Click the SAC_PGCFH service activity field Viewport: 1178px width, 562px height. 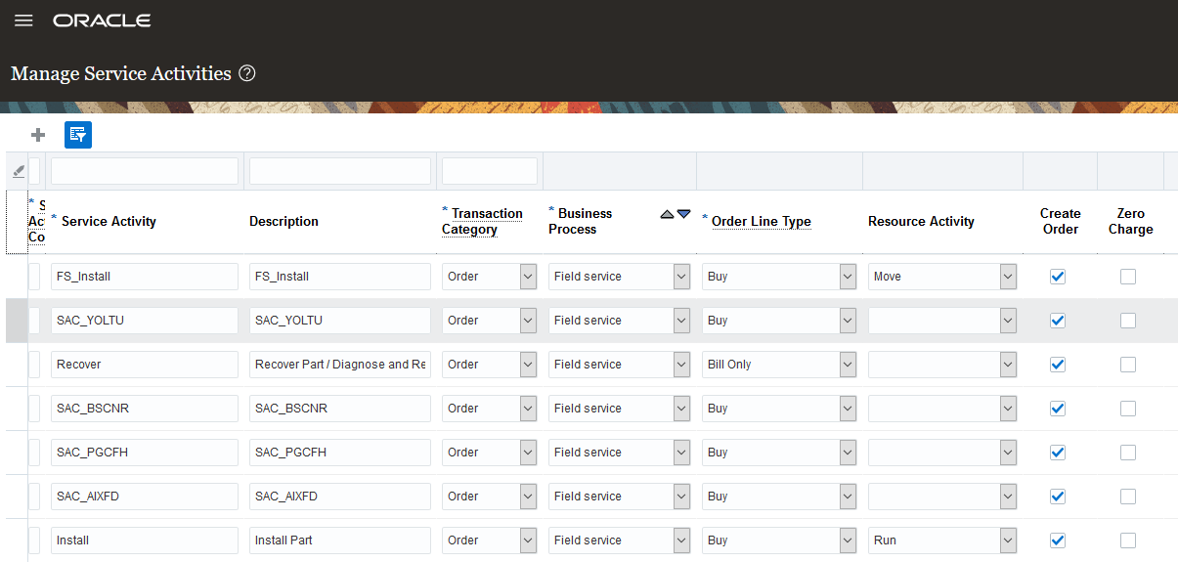click(145, 453)
